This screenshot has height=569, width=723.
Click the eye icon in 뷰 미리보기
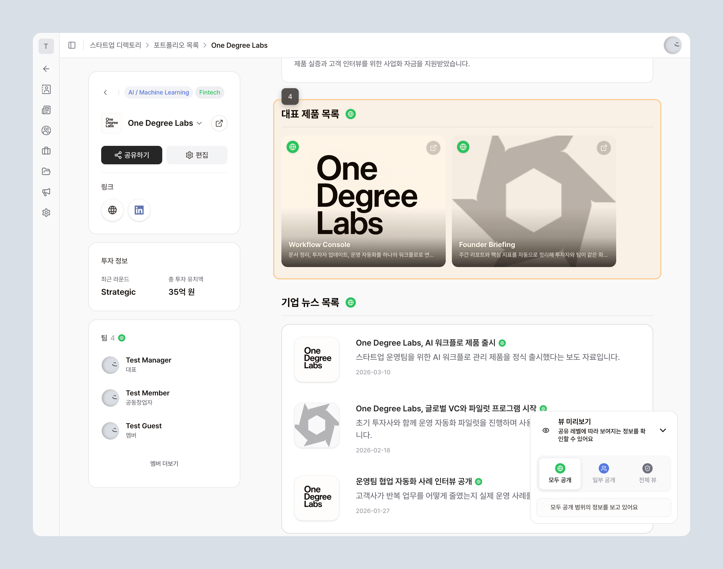point(546,430)
